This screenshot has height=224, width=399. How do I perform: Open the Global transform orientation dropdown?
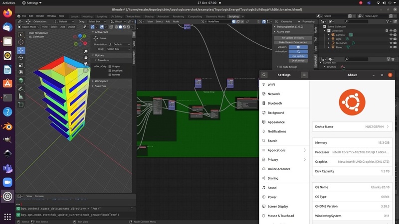pyautogui.click(x=118, y=21)
